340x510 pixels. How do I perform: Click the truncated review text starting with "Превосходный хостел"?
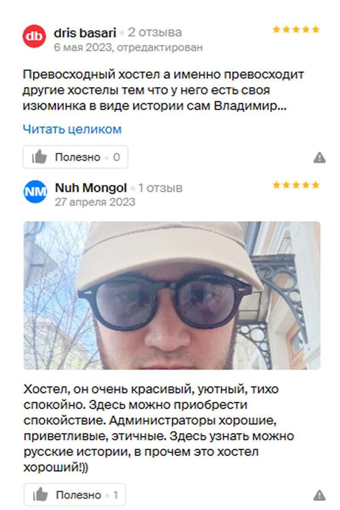(163, 90)
